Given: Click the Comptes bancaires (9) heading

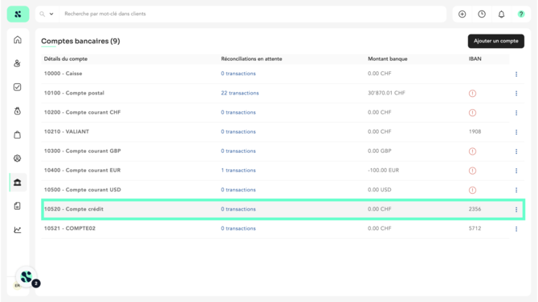Looking at the screenshot, I should click(x=80, y=41).
